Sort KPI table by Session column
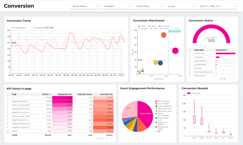Image resolution: width=243 pixels, height=145 pixels. coord(46,94)
